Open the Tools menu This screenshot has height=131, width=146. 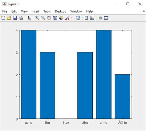tap(47, 11)
